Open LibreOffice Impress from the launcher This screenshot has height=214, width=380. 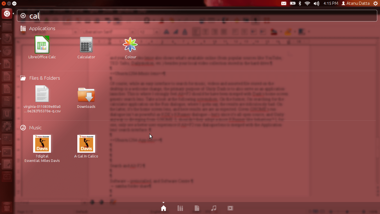(7, 89)
